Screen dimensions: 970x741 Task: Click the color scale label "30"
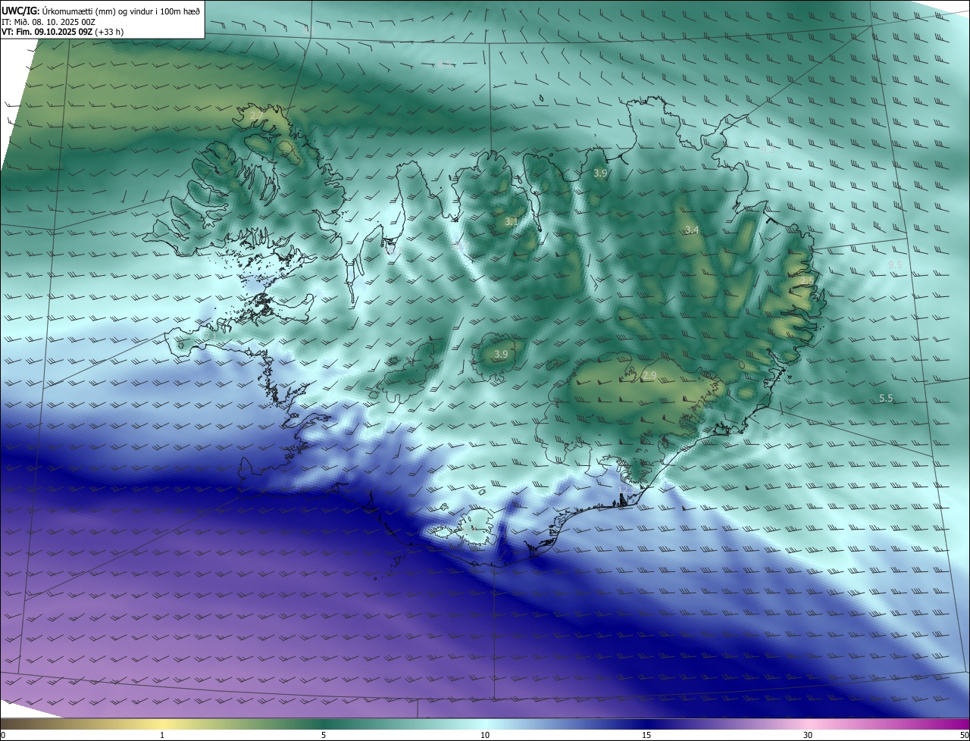[x=808, y=735]
